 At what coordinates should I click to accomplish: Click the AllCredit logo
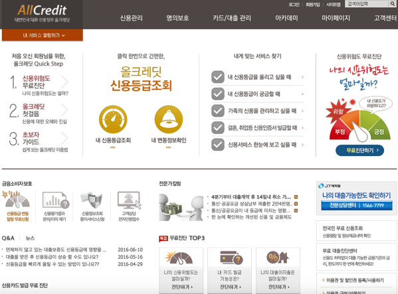pos(42,13)
